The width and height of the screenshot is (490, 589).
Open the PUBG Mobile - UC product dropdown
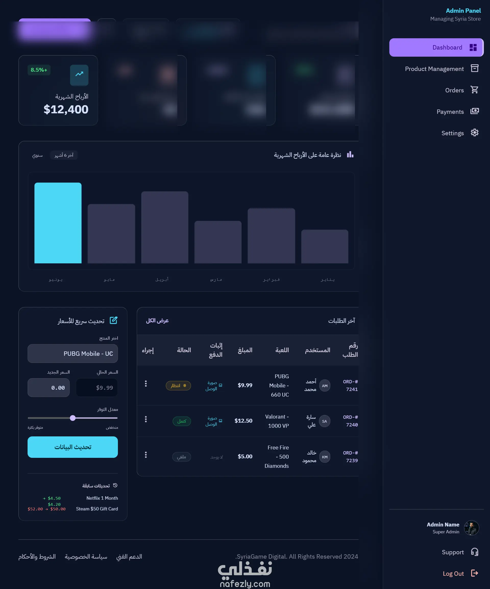73,353
